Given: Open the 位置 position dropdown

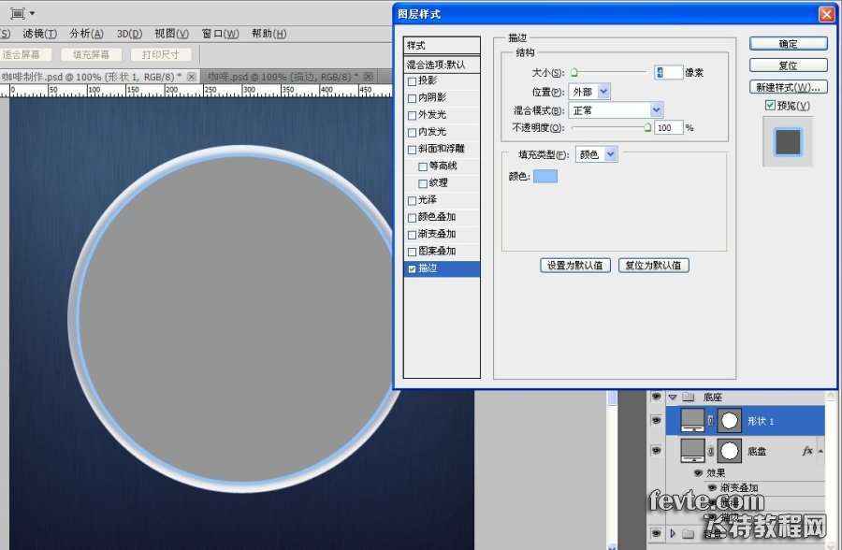Looking at the screenshot, I should point(589,92).
